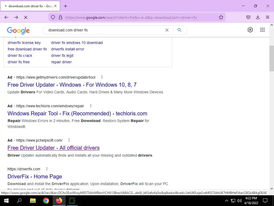Image resolution: width=274 pixels, height=206 pixels.
Task: Open Free Driver Updater - Windows ad
Action: (x=72, y=85)
